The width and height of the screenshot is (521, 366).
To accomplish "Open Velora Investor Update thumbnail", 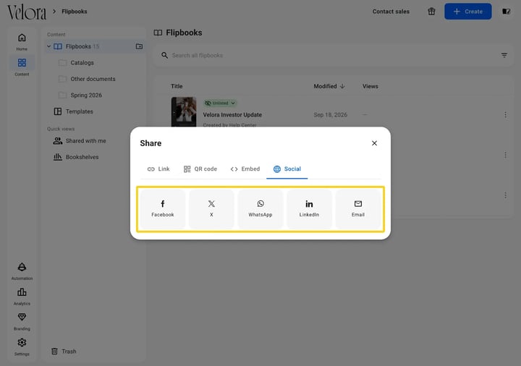I will click(184, 111).
